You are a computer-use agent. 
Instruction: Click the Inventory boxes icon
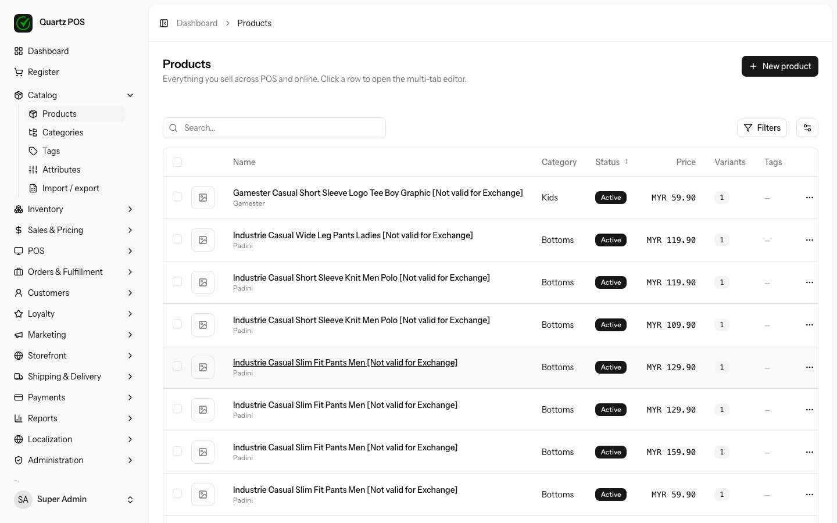click(x=19, y=209)
